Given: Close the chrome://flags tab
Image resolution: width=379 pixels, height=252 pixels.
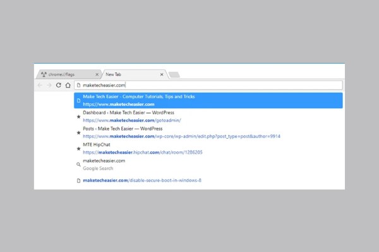Looking at the screenshot, I should 96,74.
